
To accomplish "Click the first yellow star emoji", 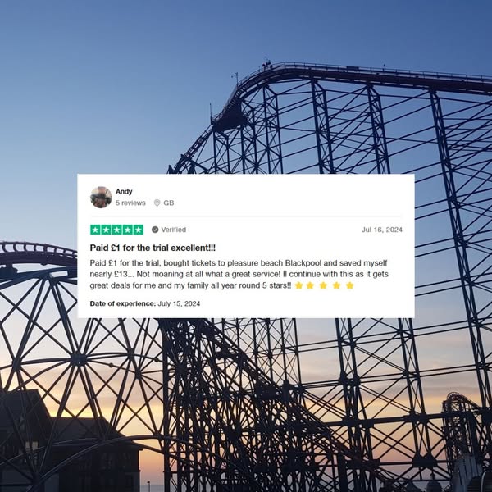I will 299,285.
